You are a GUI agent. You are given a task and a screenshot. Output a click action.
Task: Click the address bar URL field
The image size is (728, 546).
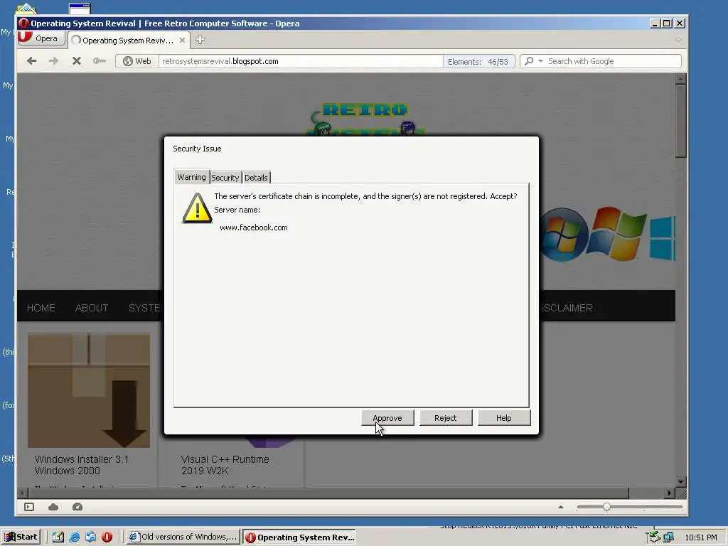301,61
